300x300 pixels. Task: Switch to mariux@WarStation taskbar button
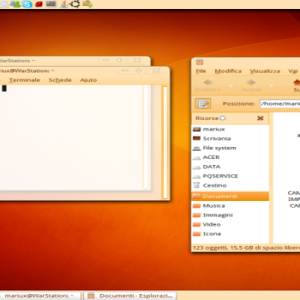40,295
